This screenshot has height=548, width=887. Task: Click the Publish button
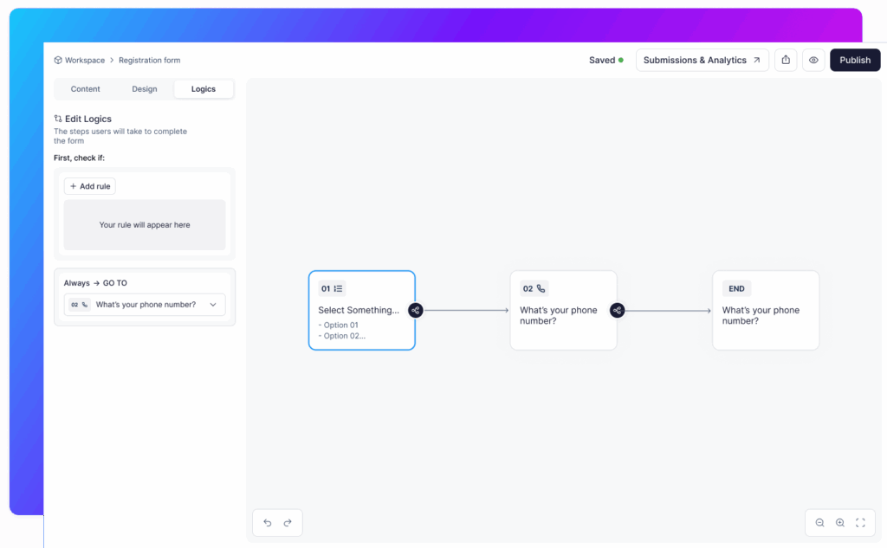pyautogui.click(x=854, y=60)
